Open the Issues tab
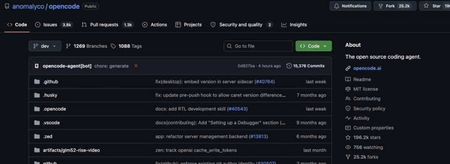This screenshot has height=164, width=450. click(54, 25)
